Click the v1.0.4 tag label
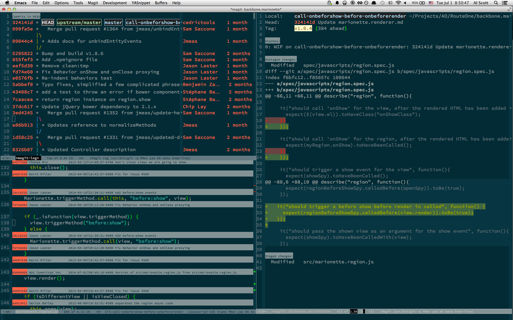Image resolution: width=513 pixels, height=320 pixels. [x=303, y=28]
